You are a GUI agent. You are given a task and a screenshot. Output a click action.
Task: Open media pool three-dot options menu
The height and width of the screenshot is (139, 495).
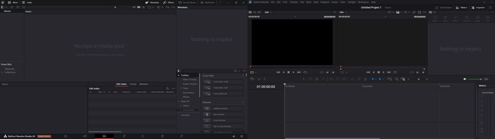pyautogui.click(x=173, y=7)
